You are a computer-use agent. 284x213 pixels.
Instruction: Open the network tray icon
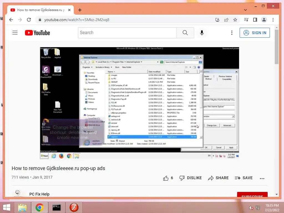pyautogui.click(x=258, y=208)
